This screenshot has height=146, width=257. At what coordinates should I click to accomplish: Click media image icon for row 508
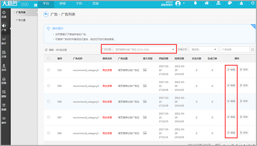pos(145,102)
